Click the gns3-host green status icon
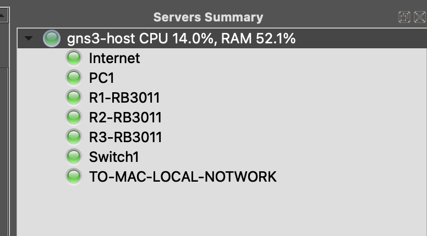Image resolution: width=427 pixels, height=236 pixels. 51,38
